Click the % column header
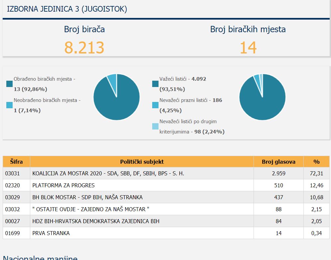Image resolution: width=331 pixels, height=260 pixels. (316, 162)
